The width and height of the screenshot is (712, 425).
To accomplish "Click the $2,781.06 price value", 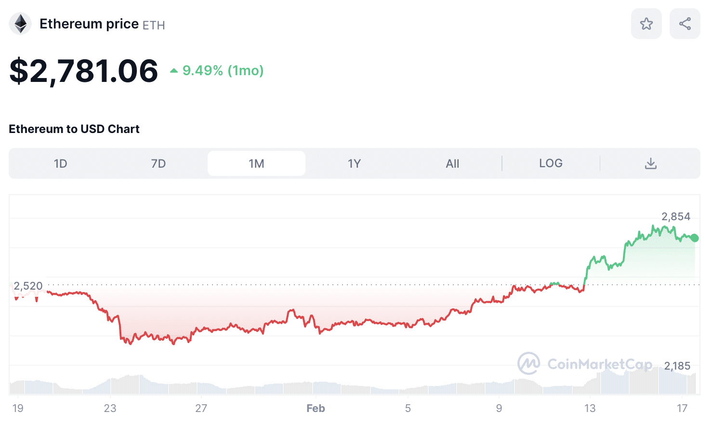I will click(84, 71).
